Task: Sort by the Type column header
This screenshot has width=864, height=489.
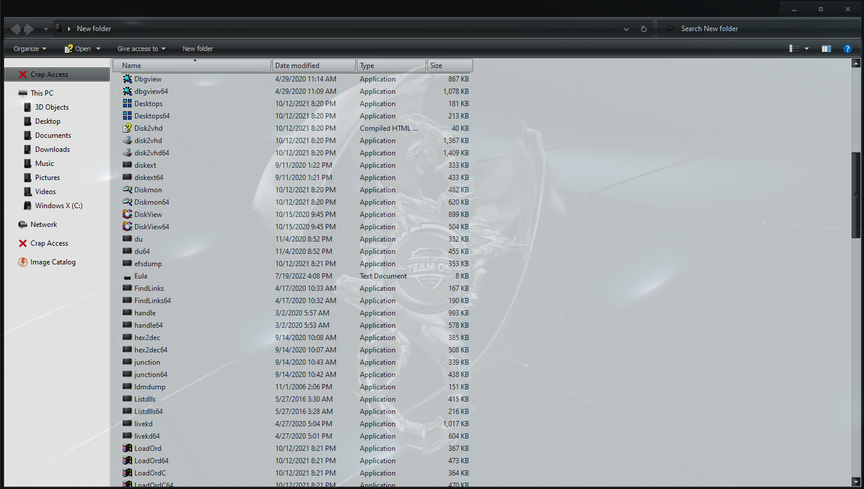Action: point(392,66)
